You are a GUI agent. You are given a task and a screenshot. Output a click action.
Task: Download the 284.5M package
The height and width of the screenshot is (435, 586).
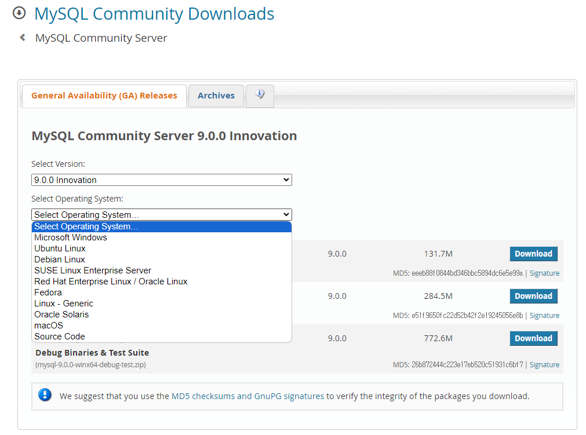click(x=533, y=296)
